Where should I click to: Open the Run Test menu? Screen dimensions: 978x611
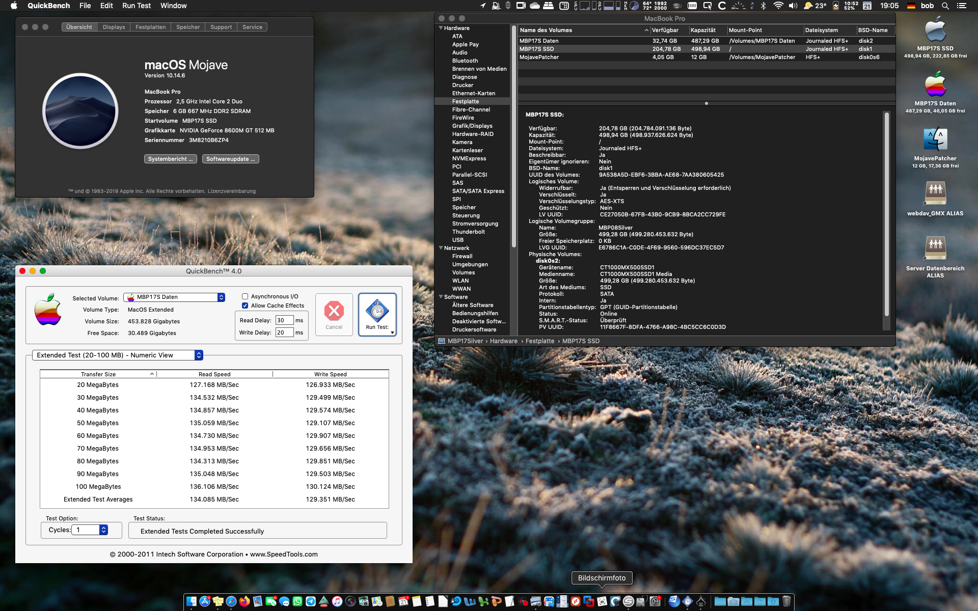click(x=137, y=6)
